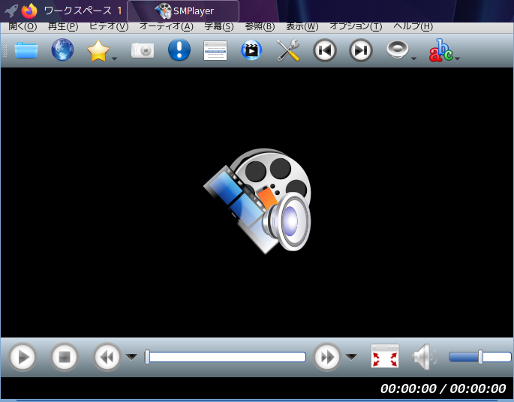Launch Firefox from the panel
The height and width of the screenshot is (402, 514).
pos(29,11)
